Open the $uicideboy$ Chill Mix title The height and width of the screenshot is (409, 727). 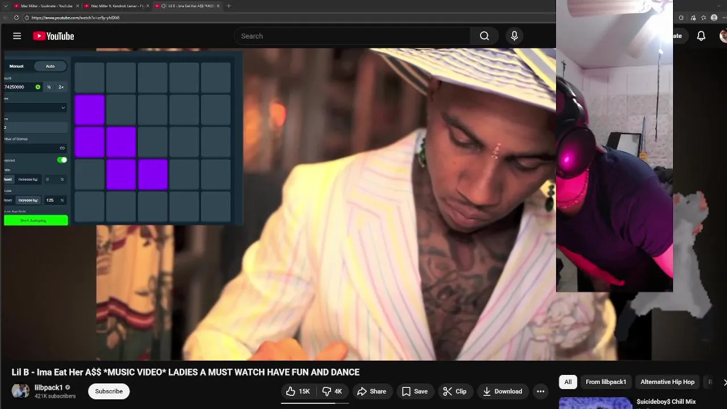click(666, 402)
